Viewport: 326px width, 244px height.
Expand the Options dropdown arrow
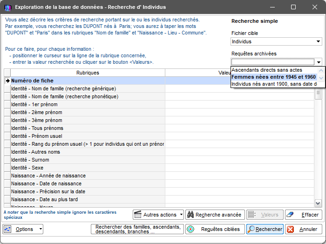(41, 229)
